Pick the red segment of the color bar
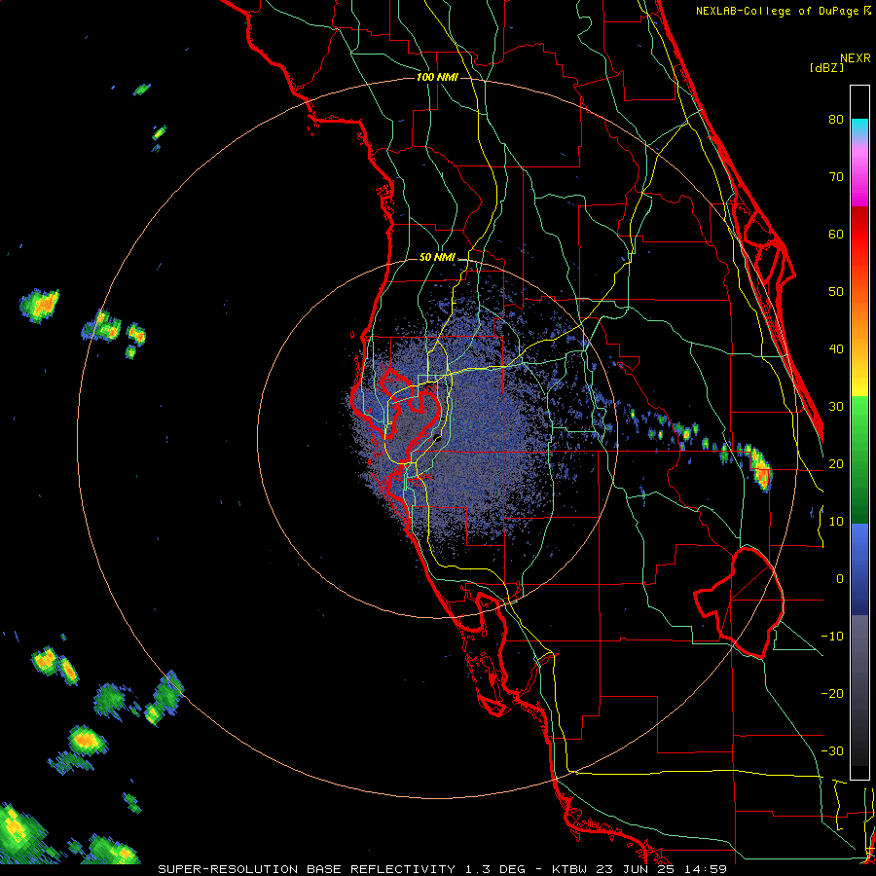The height and width of the screenshot is (876, 876). point(859,235)
